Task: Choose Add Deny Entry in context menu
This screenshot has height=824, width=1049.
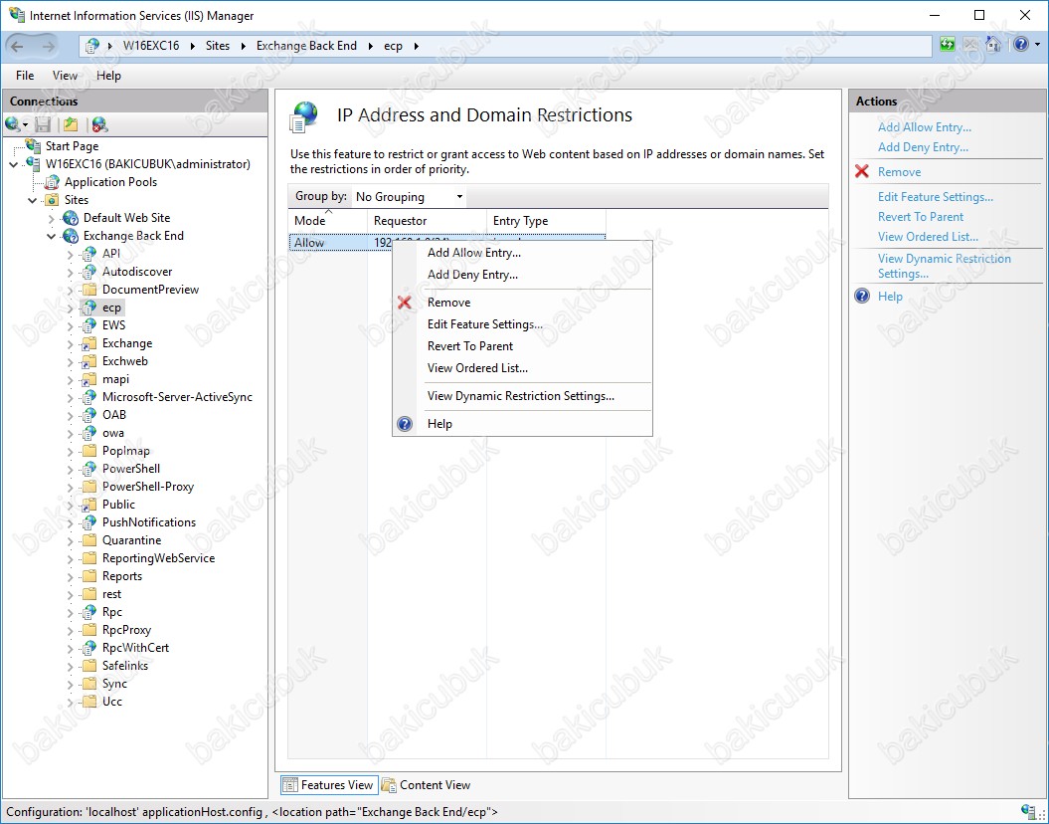Action: click(x=522, y=275)
